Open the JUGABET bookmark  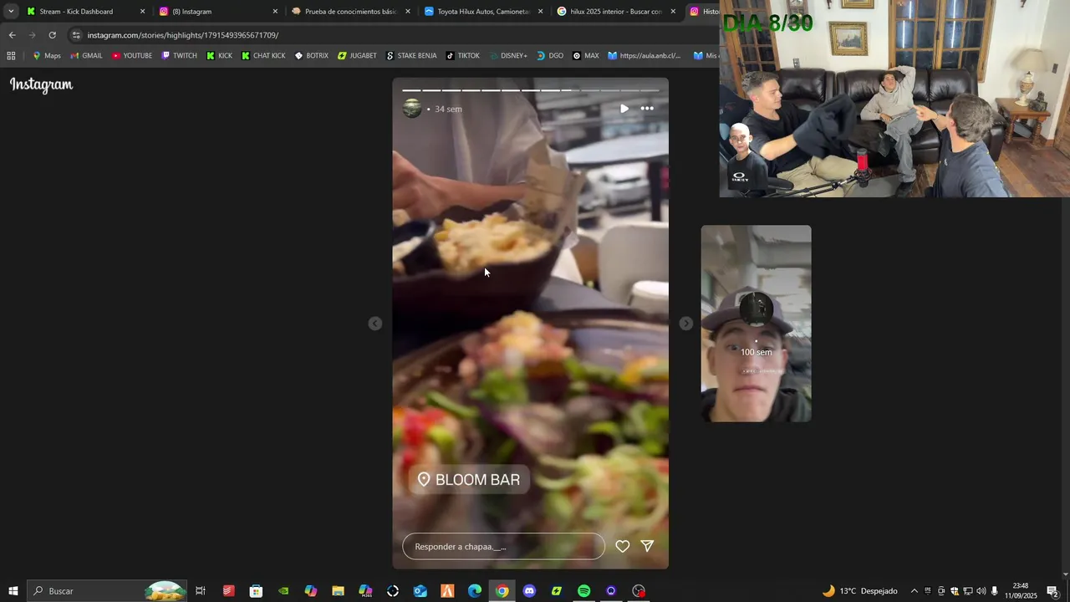coord(357,56)
